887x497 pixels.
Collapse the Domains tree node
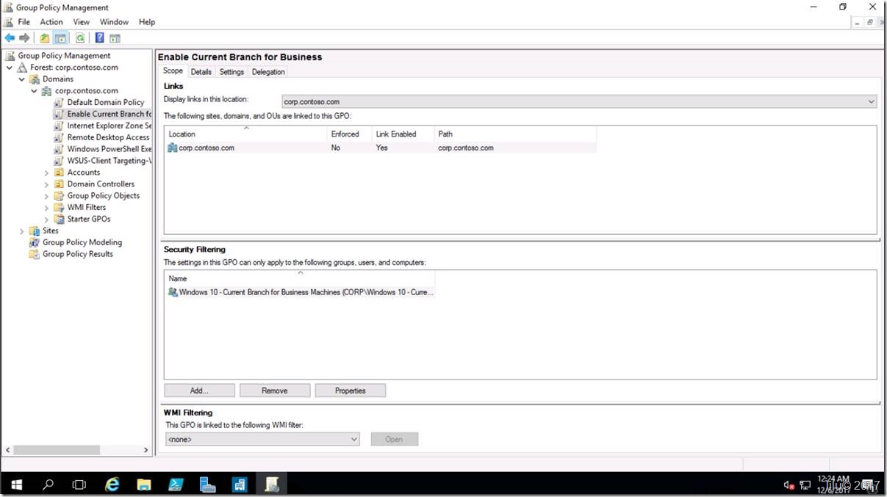click(x=22, y=79)
